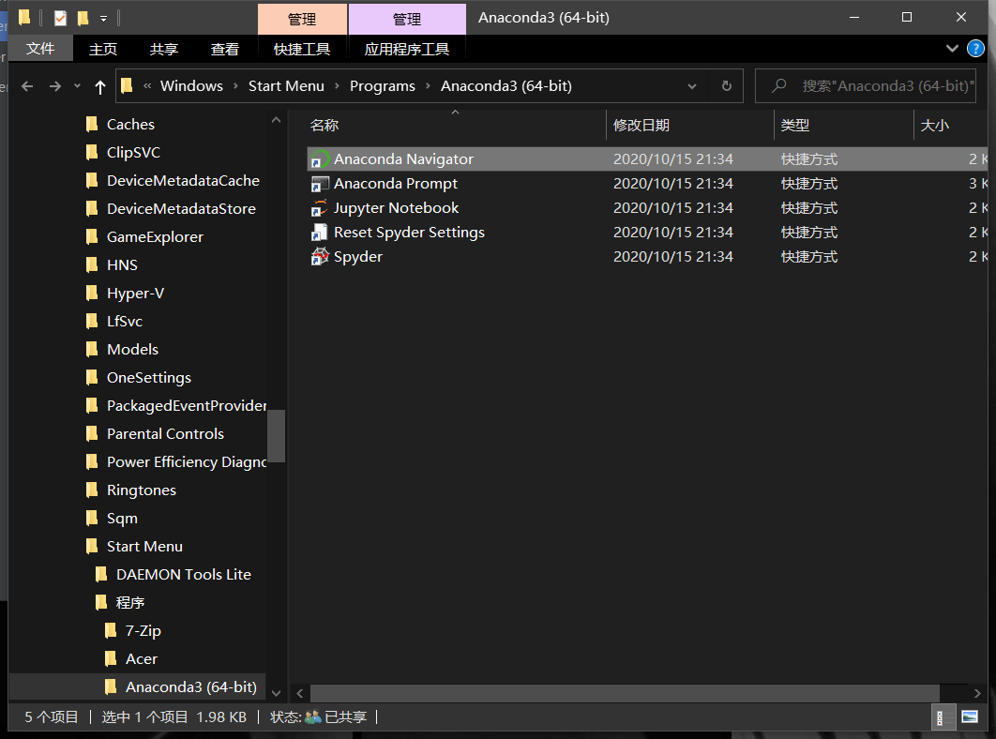
Task: Select the Spyder shortcut icon
Action: tap(320, 257)
